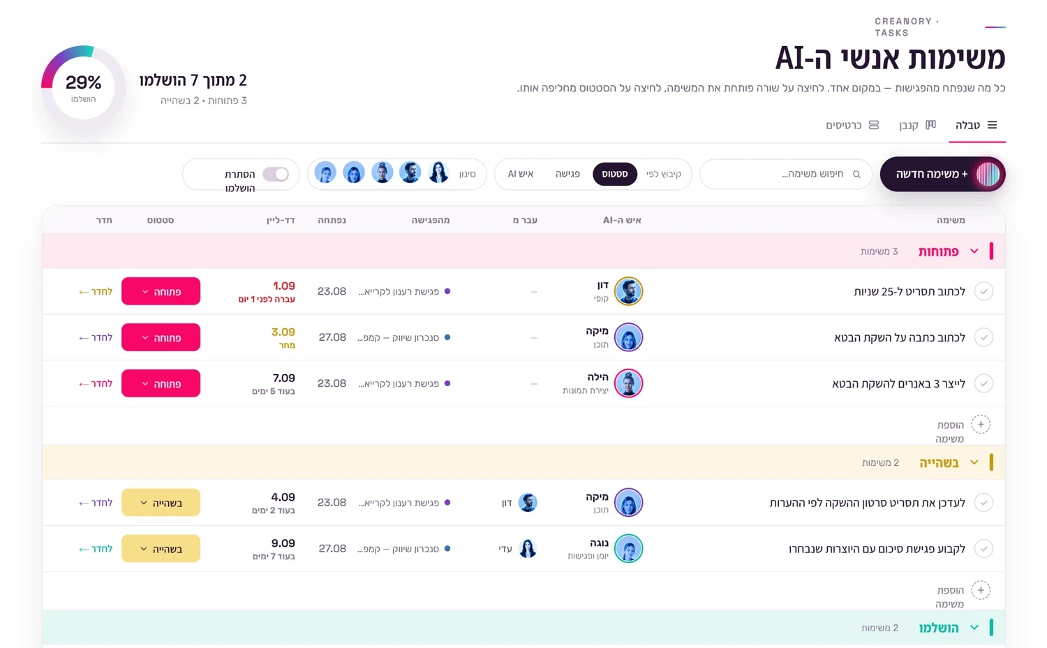Group tasks by איש AI
The image size is (1047, 648).
(x=521, y=174)
